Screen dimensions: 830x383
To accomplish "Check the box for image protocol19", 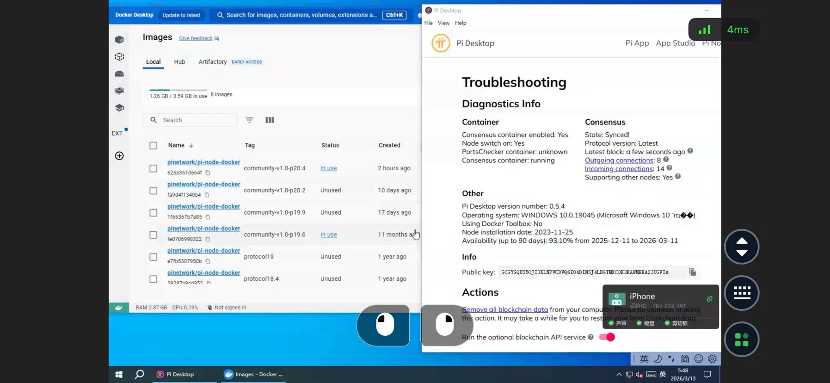I will [154, 257].
